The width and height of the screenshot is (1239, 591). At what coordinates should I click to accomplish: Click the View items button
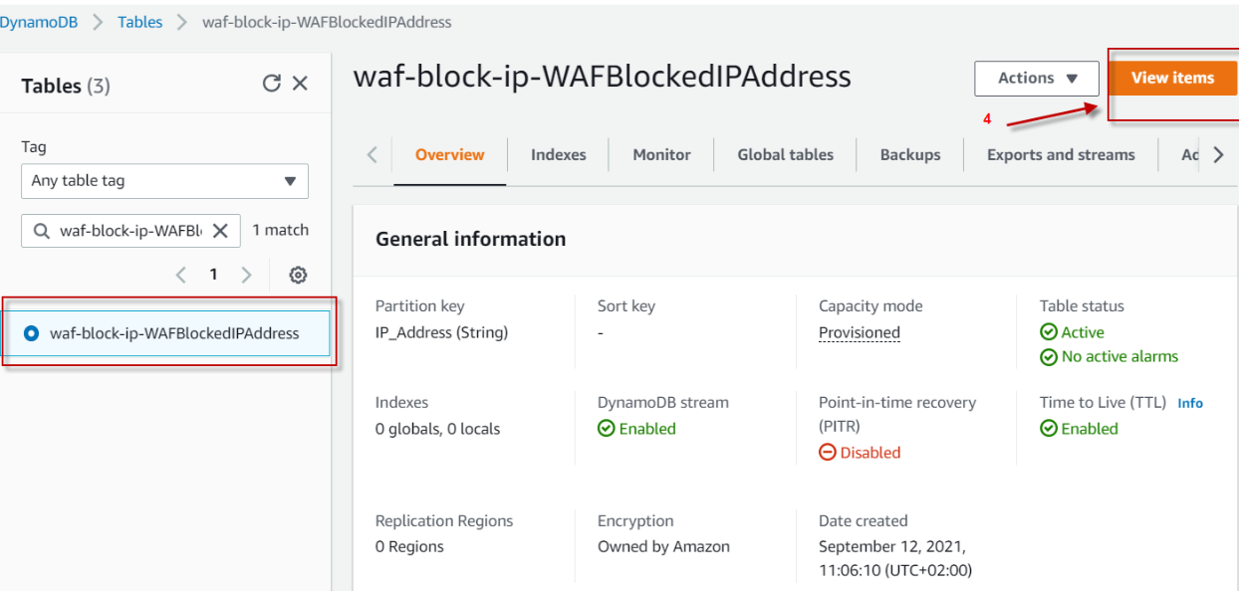coord(1172,79)
